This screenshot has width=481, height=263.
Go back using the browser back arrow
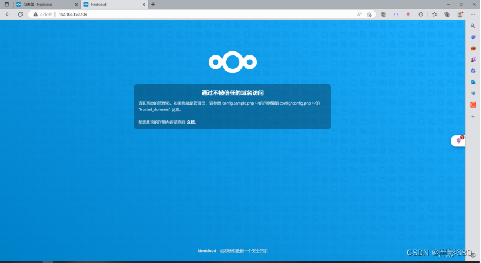click(x=8, y=14)
